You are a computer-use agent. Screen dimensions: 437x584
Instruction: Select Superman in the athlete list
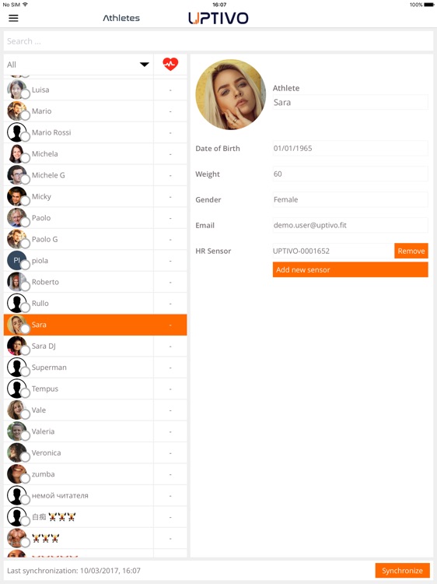point(95,368)
